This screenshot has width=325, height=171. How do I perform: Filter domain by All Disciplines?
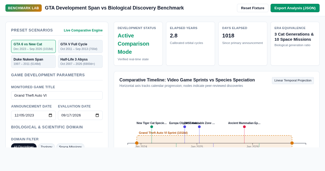[24, 146]
